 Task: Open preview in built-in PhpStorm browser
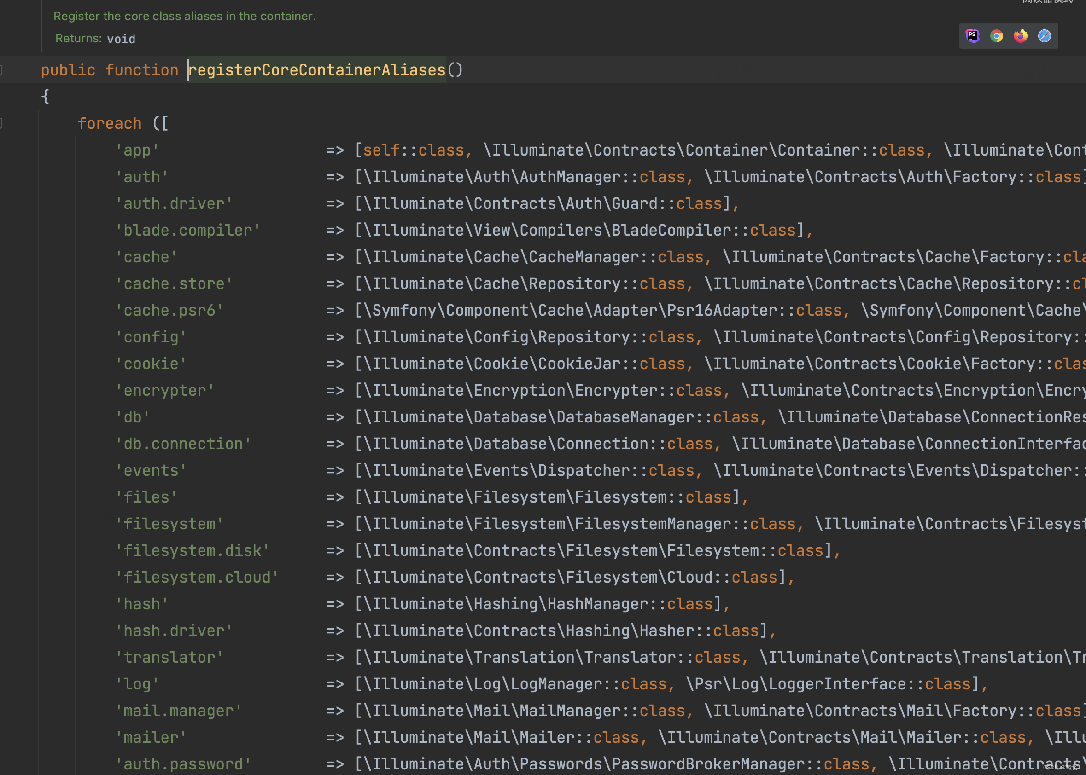click(972, 36)
